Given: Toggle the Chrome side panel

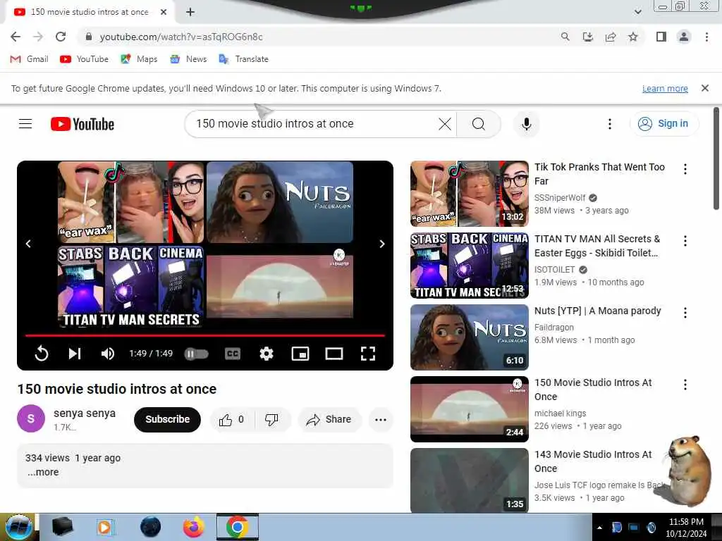Looking at the screenshot, I should coord(661,37).
